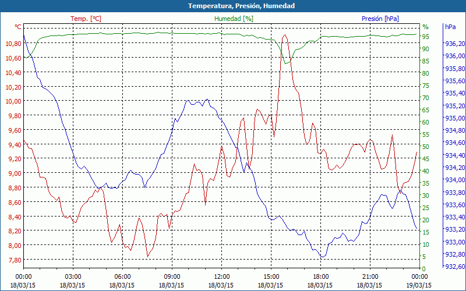466x291 pixels.
Task: Click the 00:00 19/03/15 time label
Action: [x=419, y=281]
